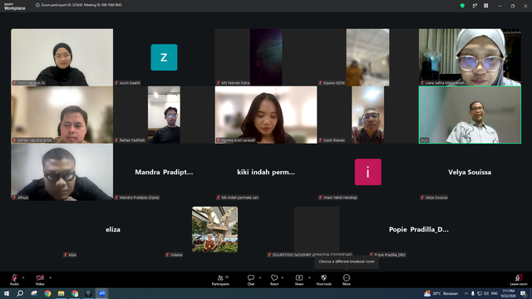Open the volume tray icon
This screenshot has height=299, width=532.
tap(486, 293)
